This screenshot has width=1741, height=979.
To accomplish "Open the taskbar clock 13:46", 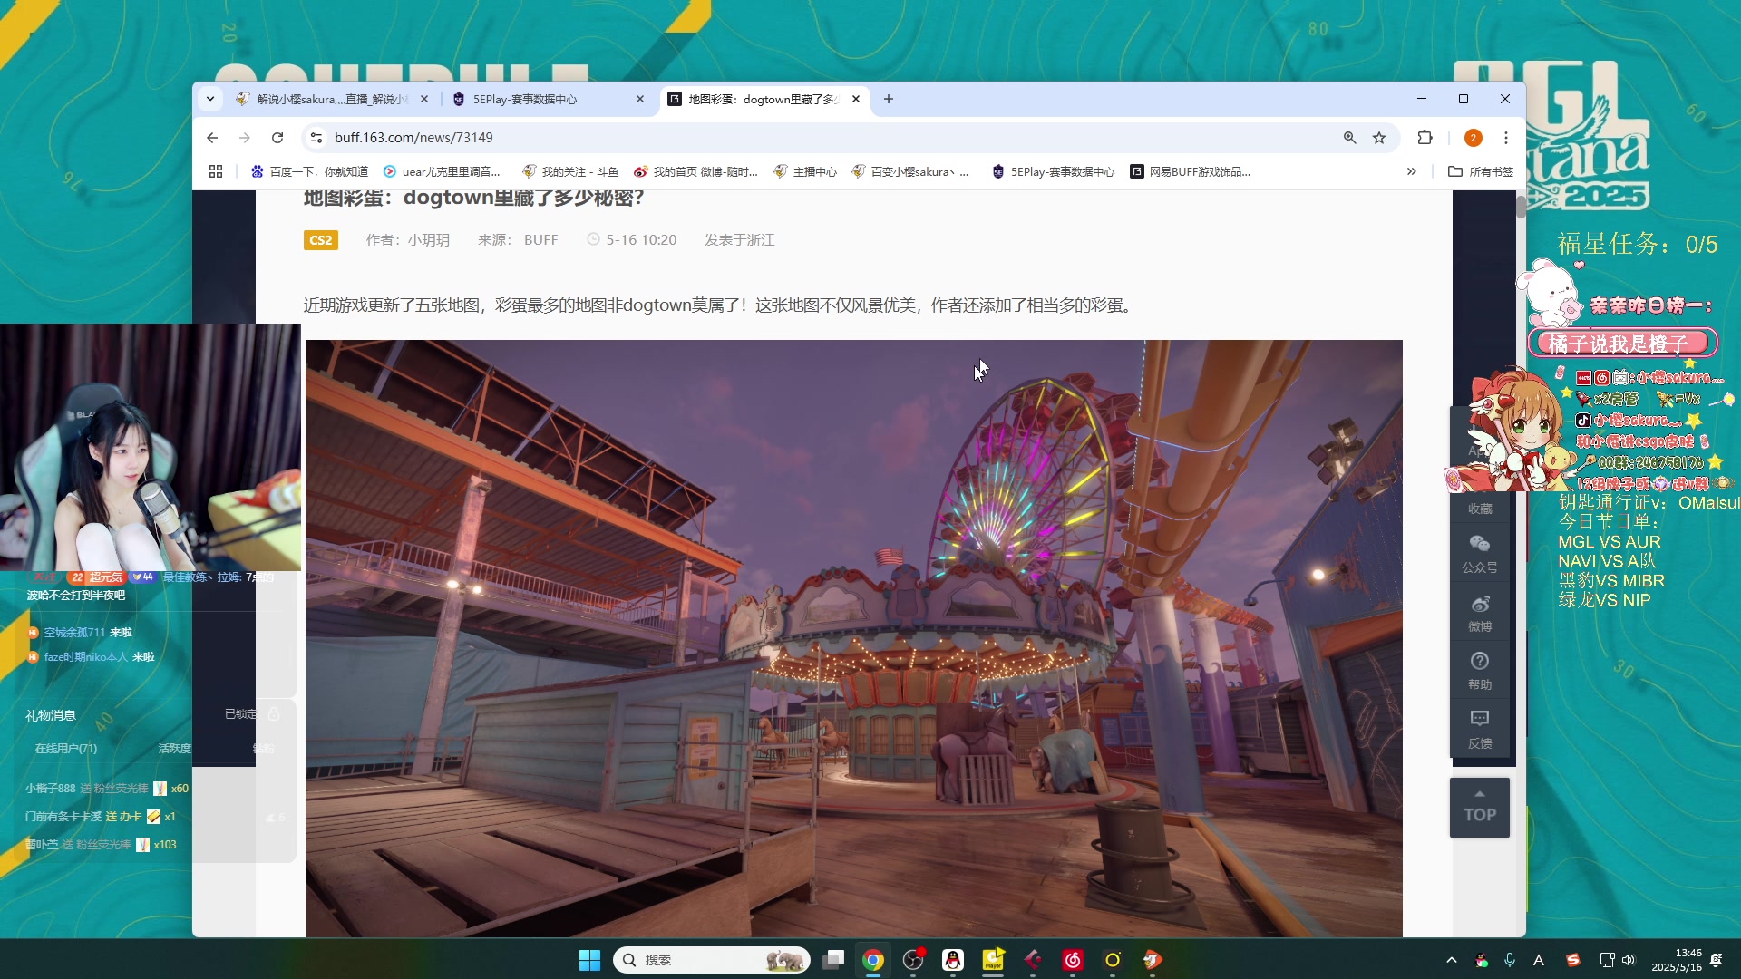I will tap(1677, 960).
